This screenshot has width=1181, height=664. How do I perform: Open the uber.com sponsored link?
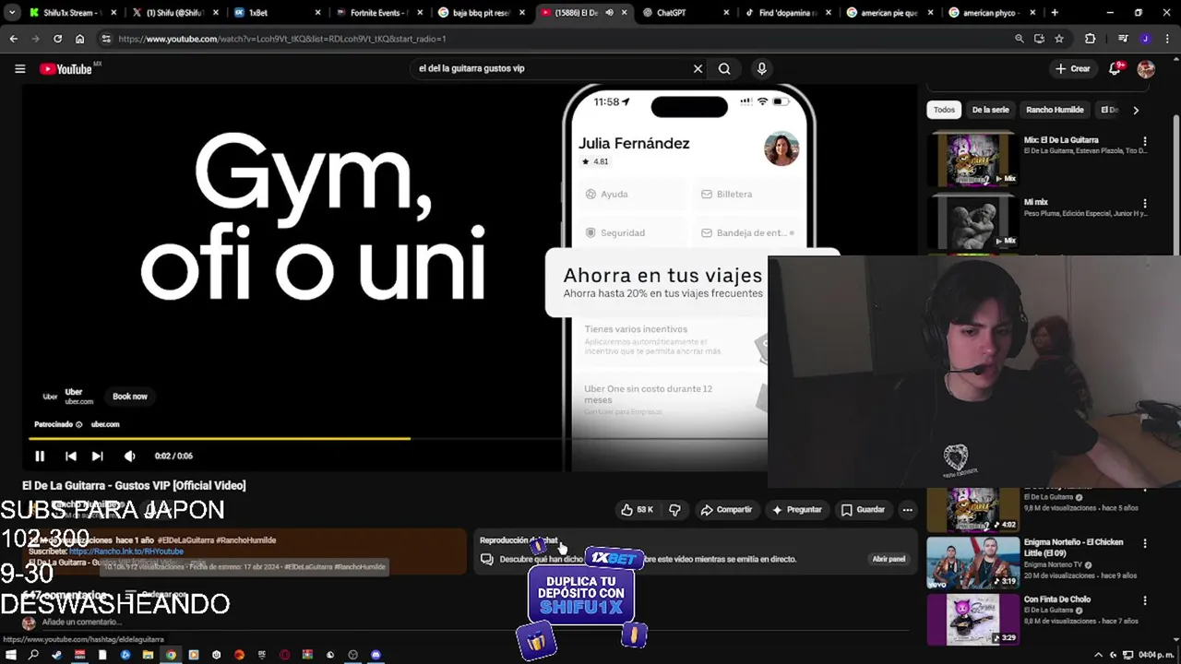click(x=105, y=424)
